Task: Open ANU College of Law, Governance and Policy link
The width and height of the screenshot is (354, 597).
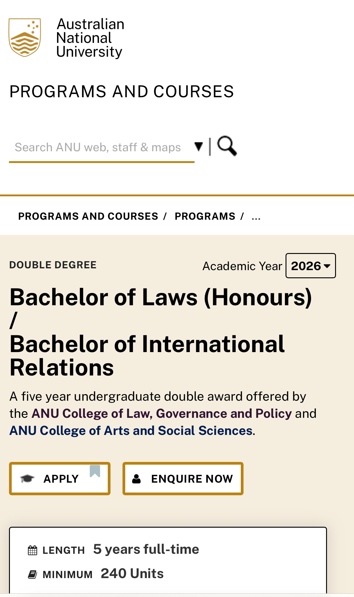Action: (x=162, y=414)
